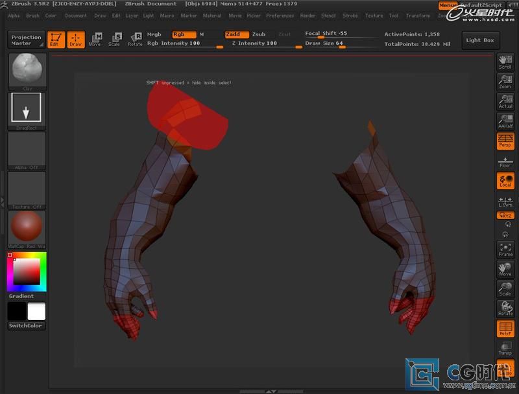519x394 pixels.
Task: Adjust the Rgb Intensity slider
Action: [185, 44]
